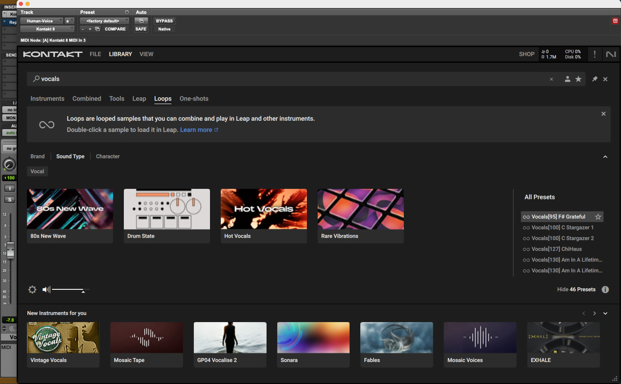
Task: Open the insert position 'a' dropdown
Action: tap(70, 21)
